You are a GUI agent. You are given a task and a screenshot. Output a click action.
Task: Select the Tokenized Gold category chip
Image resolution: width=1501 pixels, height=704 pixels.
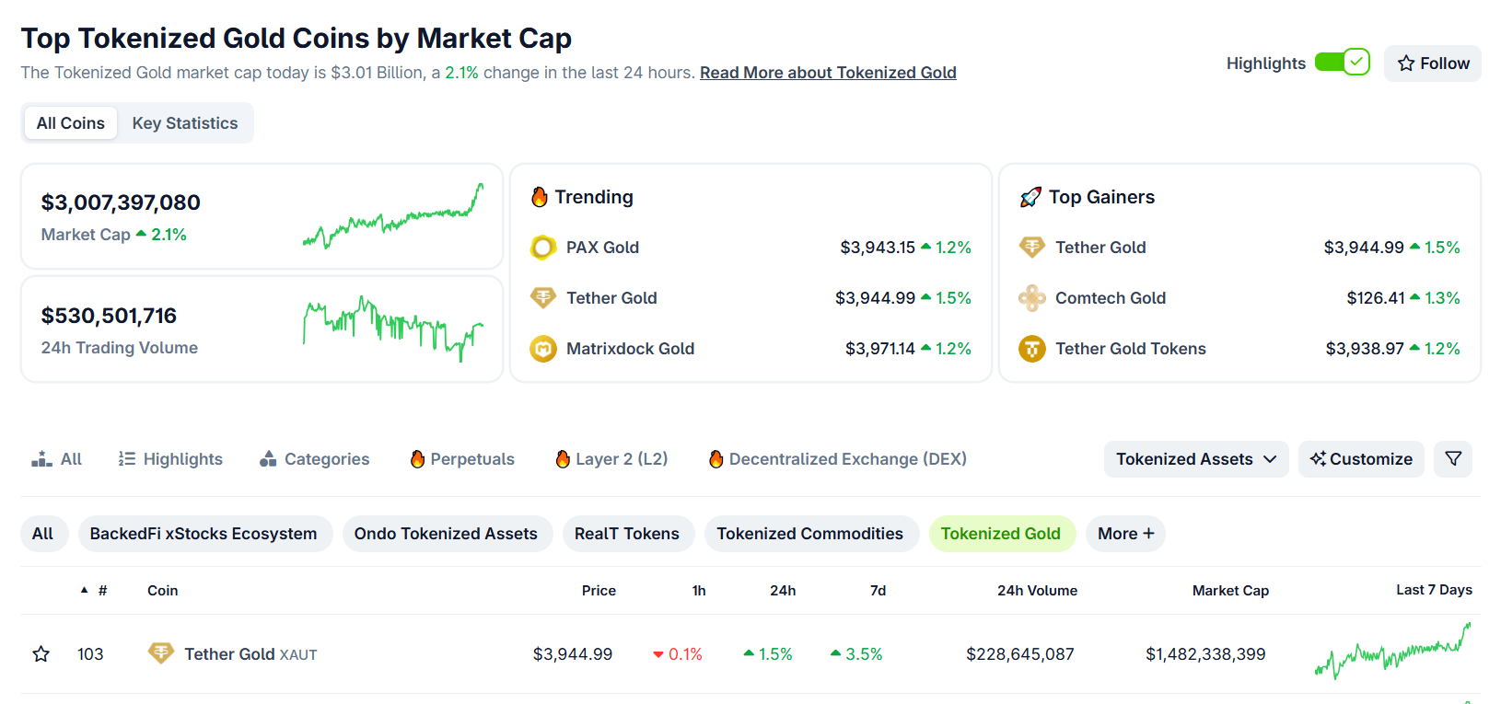tap(1001, 534)
